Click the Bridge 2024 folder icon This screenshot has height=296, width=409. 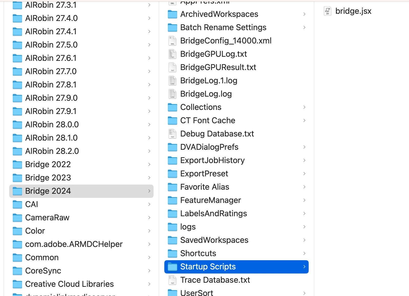[x=17, y=191]
